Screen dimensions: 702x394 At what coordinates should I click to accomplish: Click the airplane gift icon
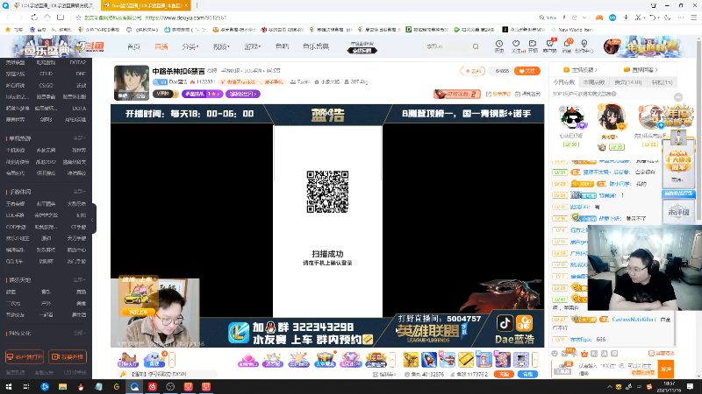point(448,360)
